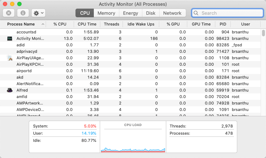Click the Threads 2,978 total
The height and width of the screenshot is (158, 266).
[227, 126]
